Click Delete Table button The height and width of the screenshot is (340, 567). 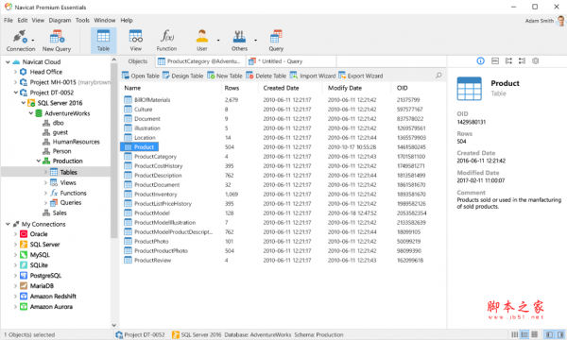click(x=266, y=76)
